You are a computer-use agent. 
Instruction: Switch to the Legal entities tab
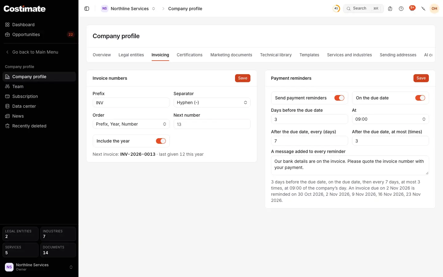(131, 55)
